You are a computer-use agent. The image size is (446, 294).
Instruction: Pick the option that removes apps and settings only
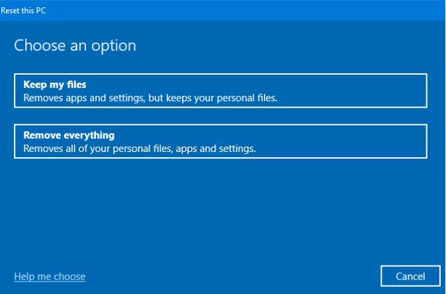[x=220, y=91]
